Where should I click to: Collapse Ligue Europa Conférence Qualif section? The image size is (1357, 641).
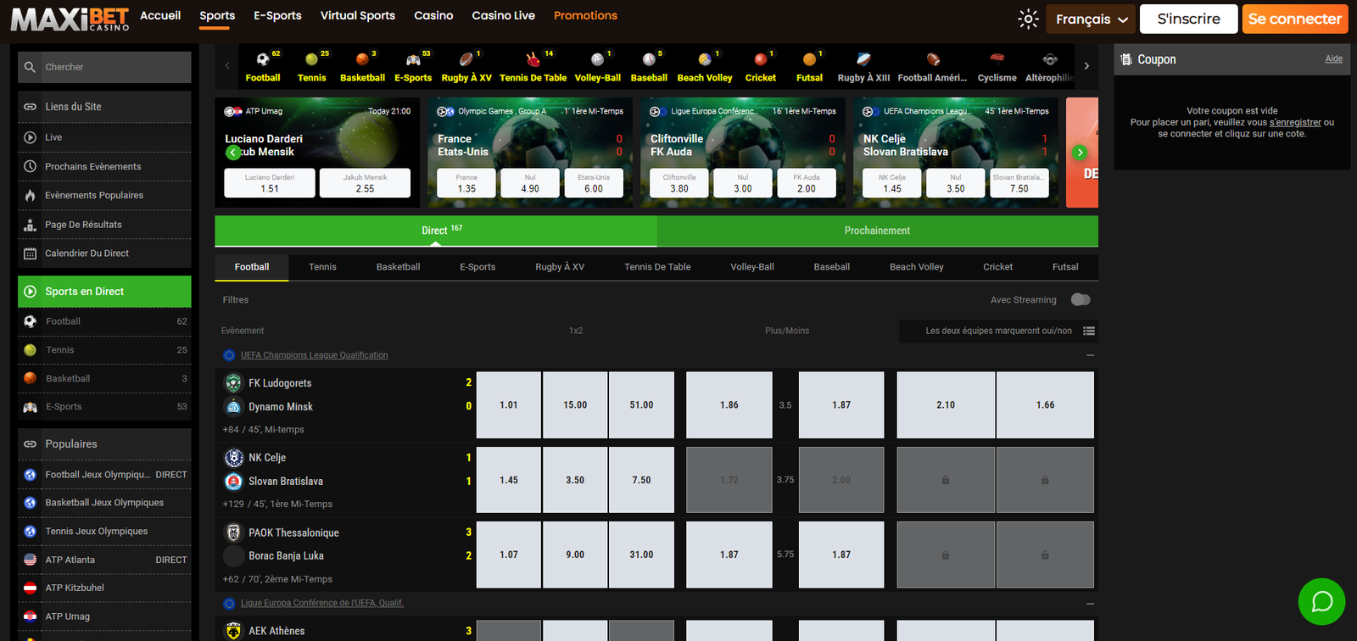[1090, 604]
